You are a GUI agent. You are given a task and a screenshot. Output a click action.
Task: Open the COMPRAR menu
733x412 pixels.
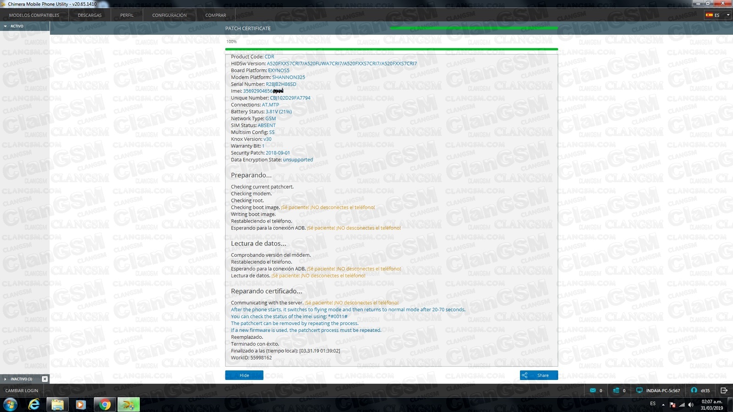pos(216,15)
